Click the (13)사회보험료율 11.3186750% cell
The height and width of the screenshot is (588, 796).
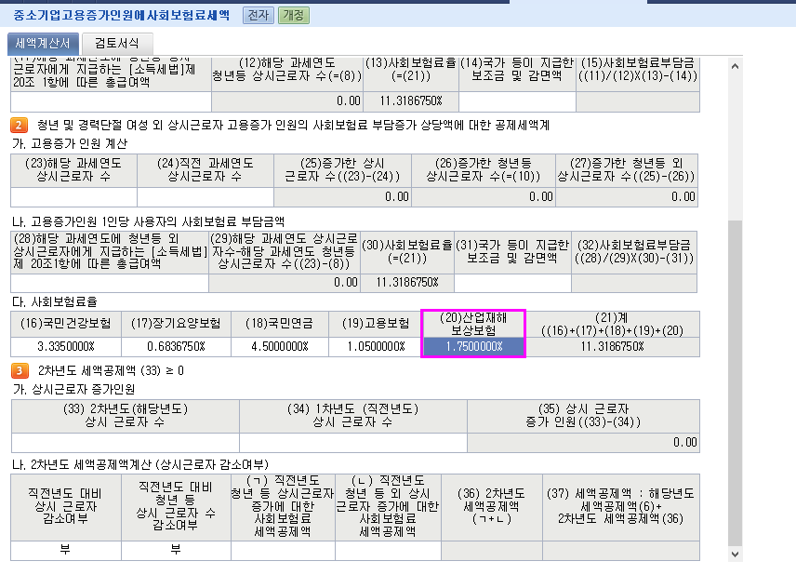click(411, 101)
